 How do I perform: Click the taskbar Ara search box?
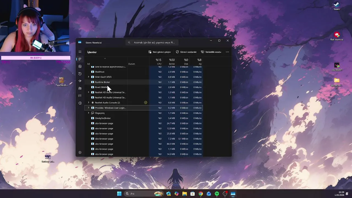tap(144, 194)
